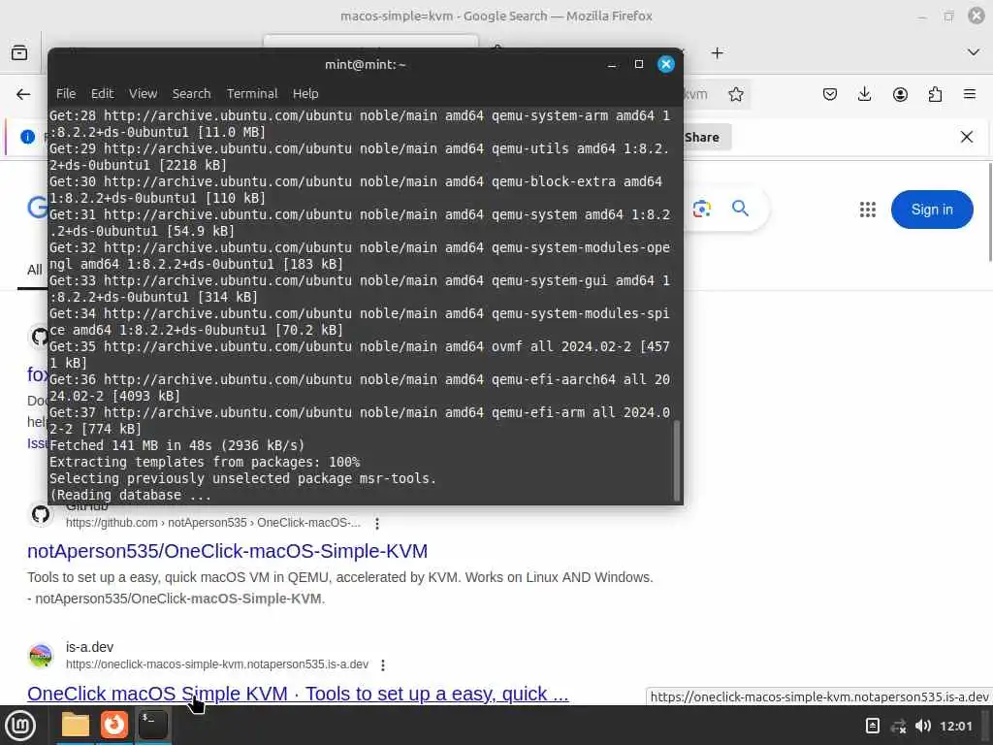Screen dimensions: 993x745
Task: Select the All search results tab
Action: pyautogui.click(x=34, y=270)
